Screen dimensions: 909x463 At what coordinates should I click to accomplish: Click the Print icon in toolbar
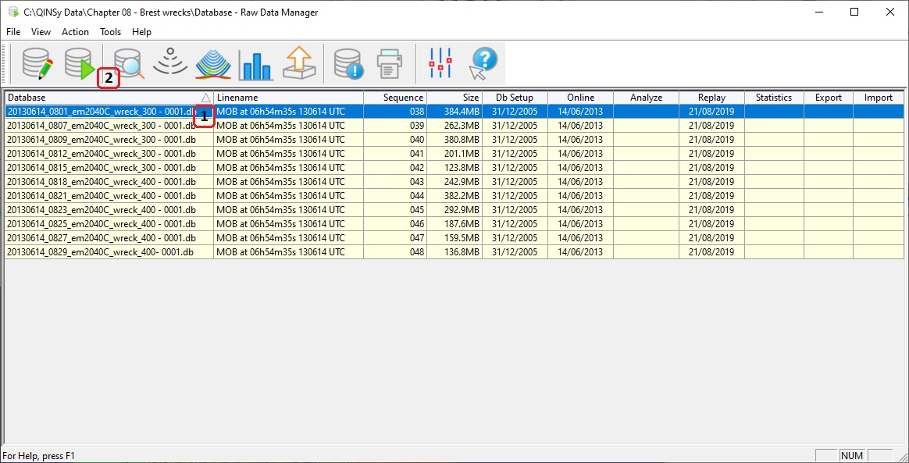point(390,64)
